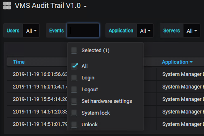This screenshot has height=136, width=204.
Task: Expand the Application All dropdown
Action: (145, 31)
